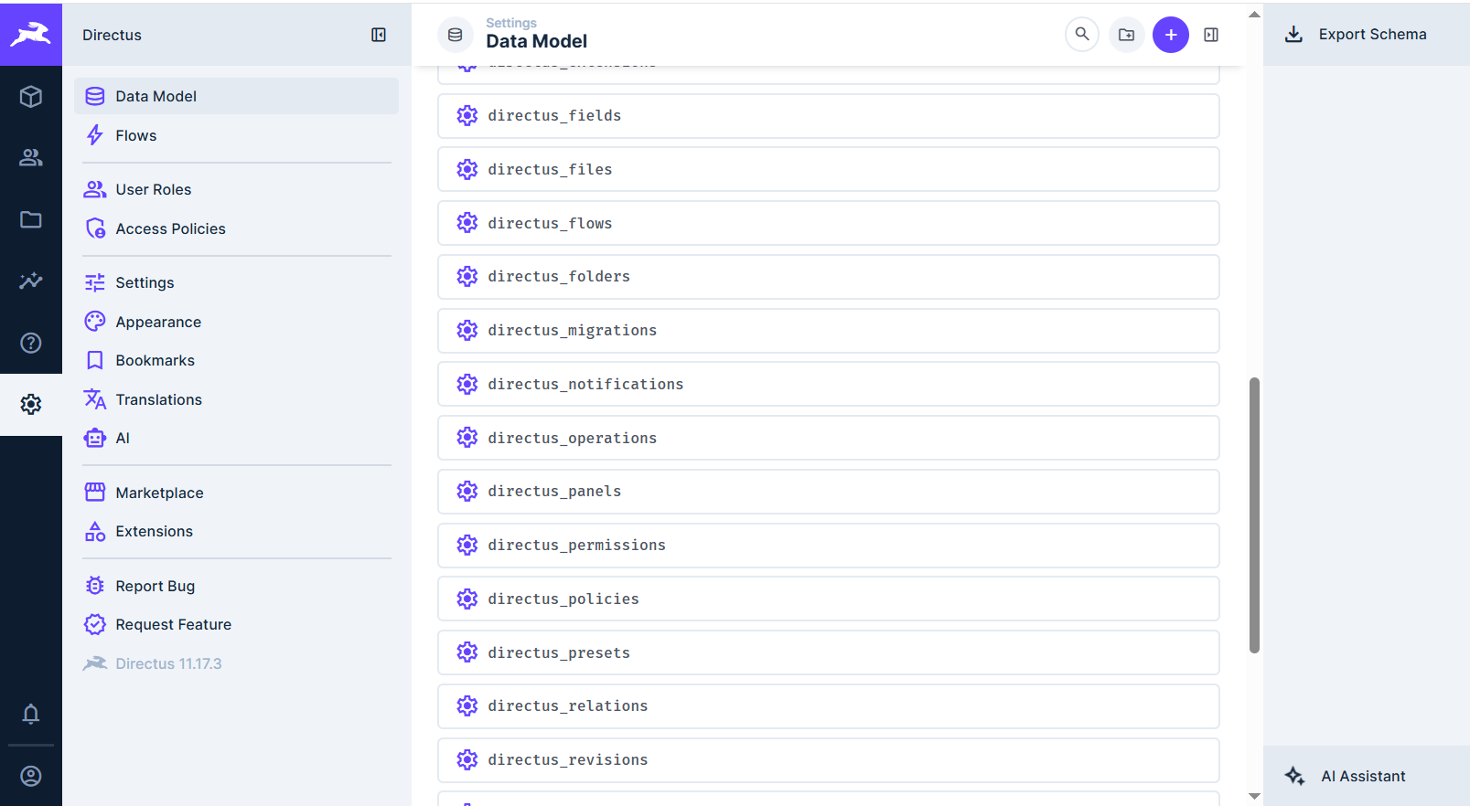Click the Request Feature link

tap(173, 624)
